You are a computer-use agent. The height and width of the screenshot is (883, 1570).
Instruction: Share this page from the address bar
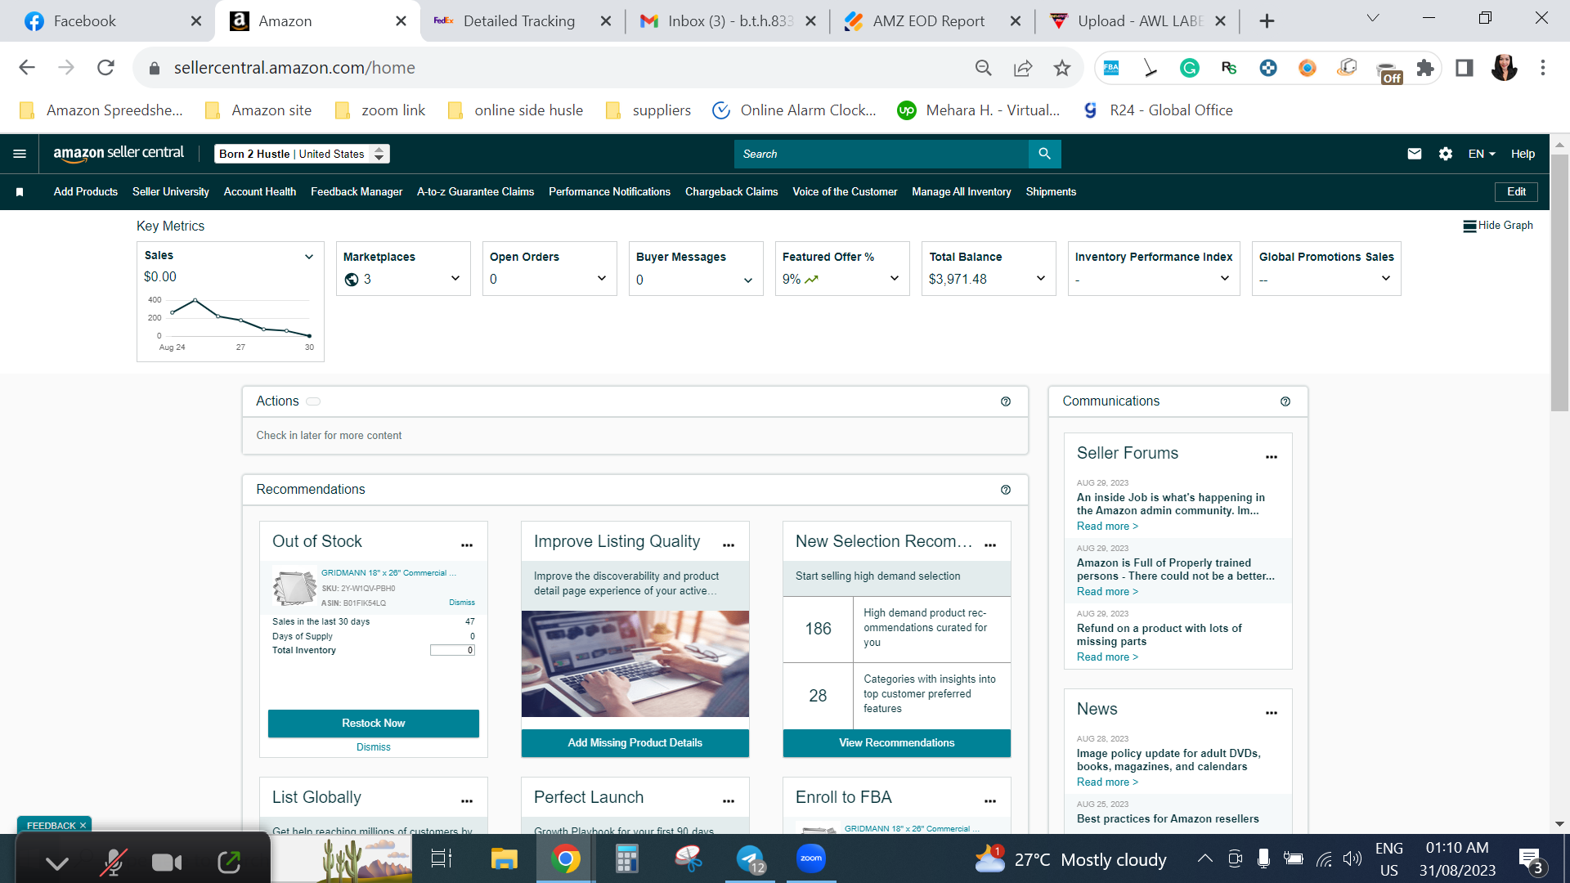click(1023, 68)
